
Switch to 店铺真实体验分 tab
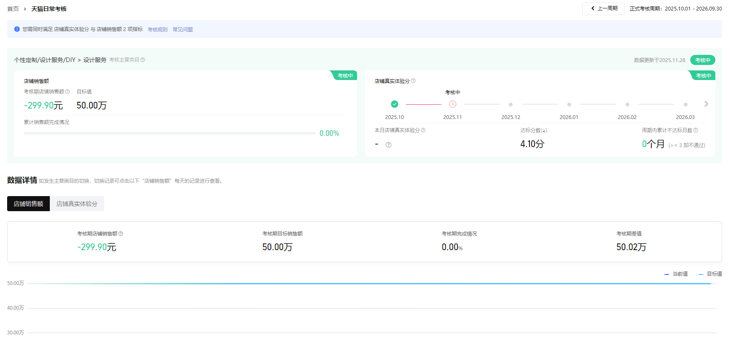click(77, 204)
